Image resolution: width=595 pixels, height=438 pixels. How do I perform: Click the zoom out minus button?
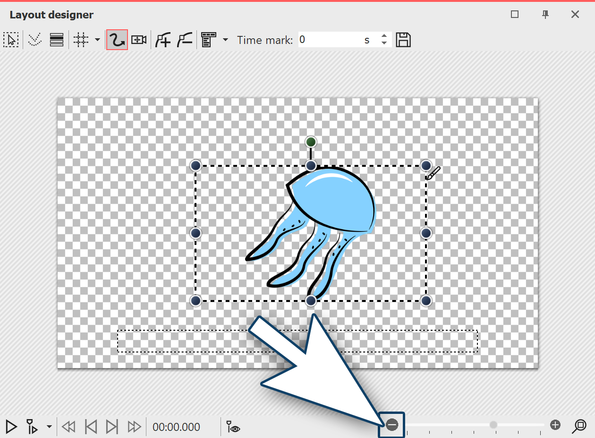point(392,425)
